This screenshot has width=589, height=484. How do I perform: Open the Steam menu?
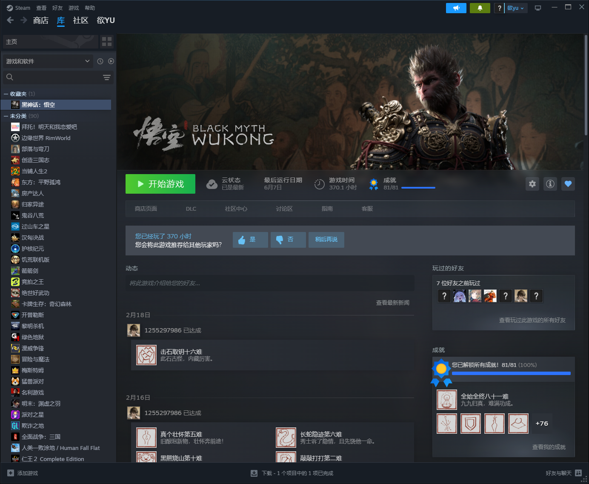click(x=18, y=8)
